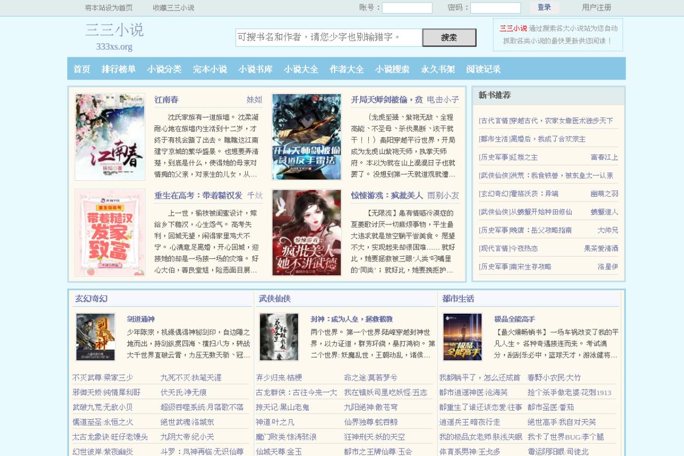Image resolution: width=684 pixels, height=456 pixels.
Task: Click the book search text box
Action: coord(329,37)
